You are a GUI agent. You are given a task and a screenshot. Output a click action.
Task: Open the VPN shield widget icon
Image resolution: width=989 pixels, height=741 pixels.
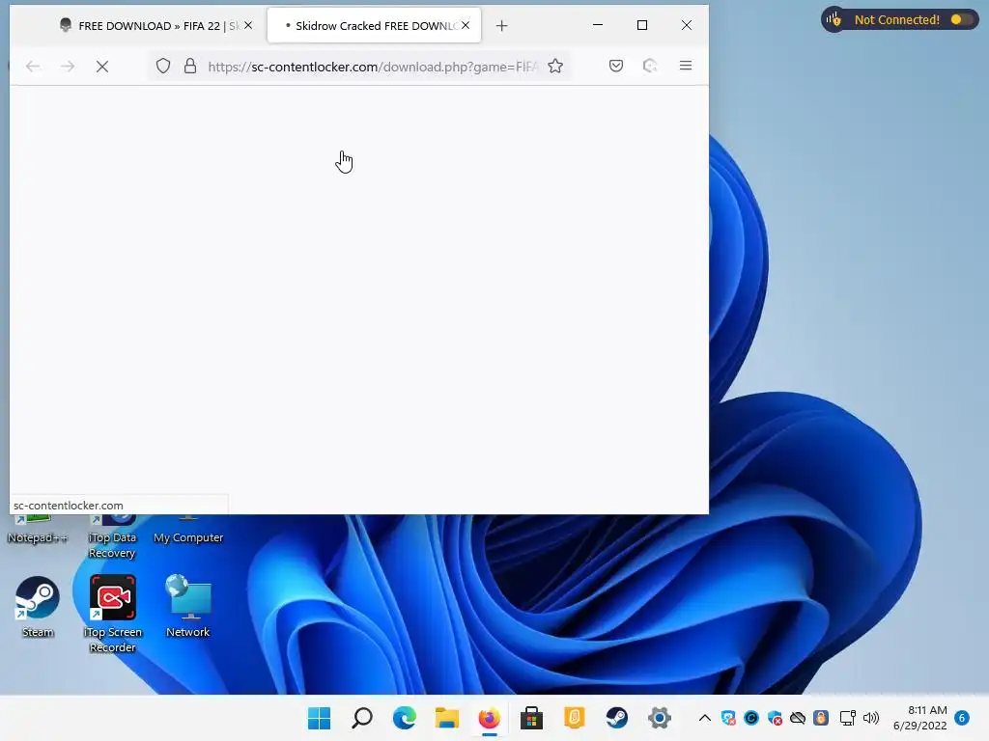[834, 19]
